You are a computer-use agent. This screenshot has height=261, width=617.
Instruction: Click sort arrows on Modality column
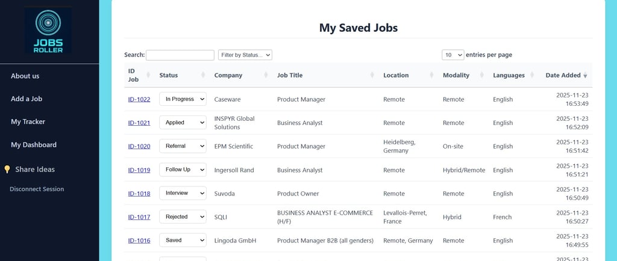483,76
